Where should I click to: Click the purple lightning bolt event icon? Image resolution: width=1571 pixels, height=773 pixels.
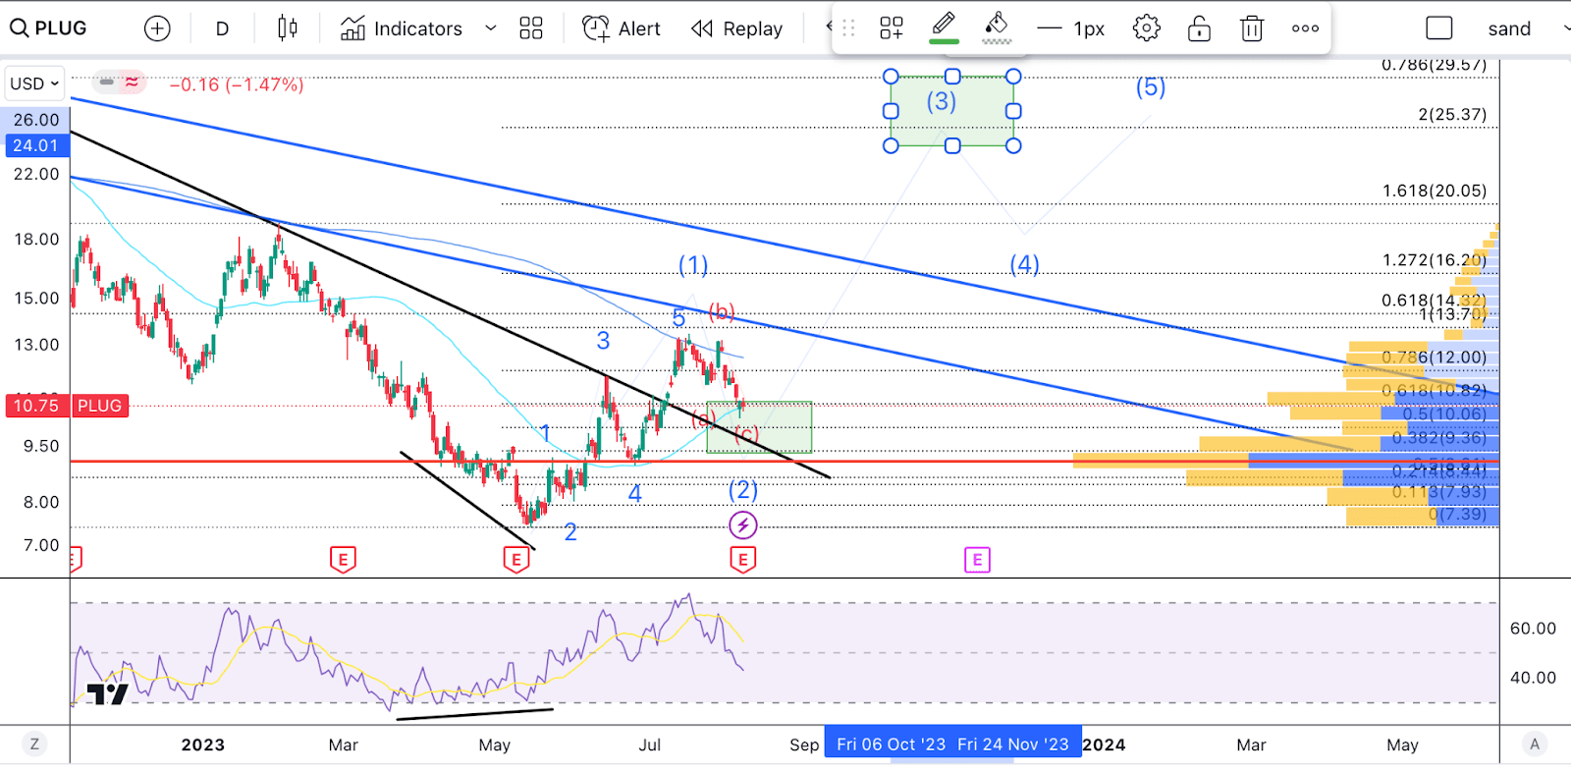click(743, 525)
